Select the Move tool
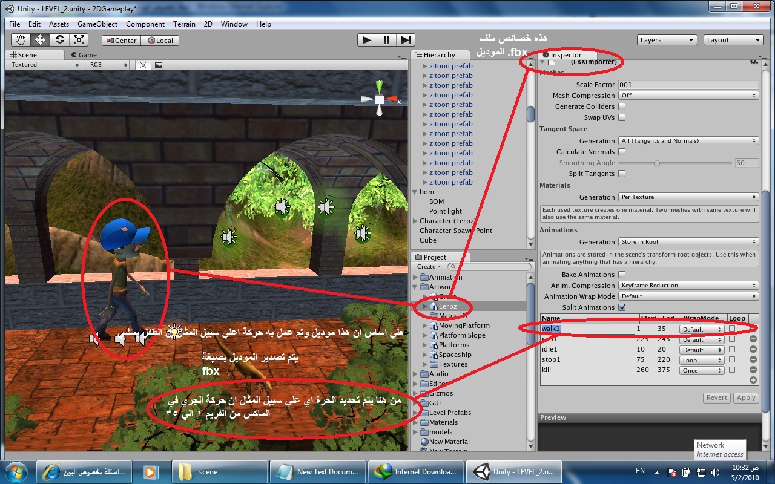This screenshot has height=484, width=775. [41, 40]
